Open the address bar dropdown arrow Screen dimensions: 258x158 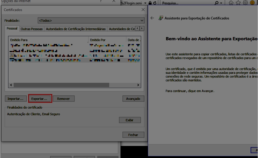pyautogui.click(x=145, y=3)
